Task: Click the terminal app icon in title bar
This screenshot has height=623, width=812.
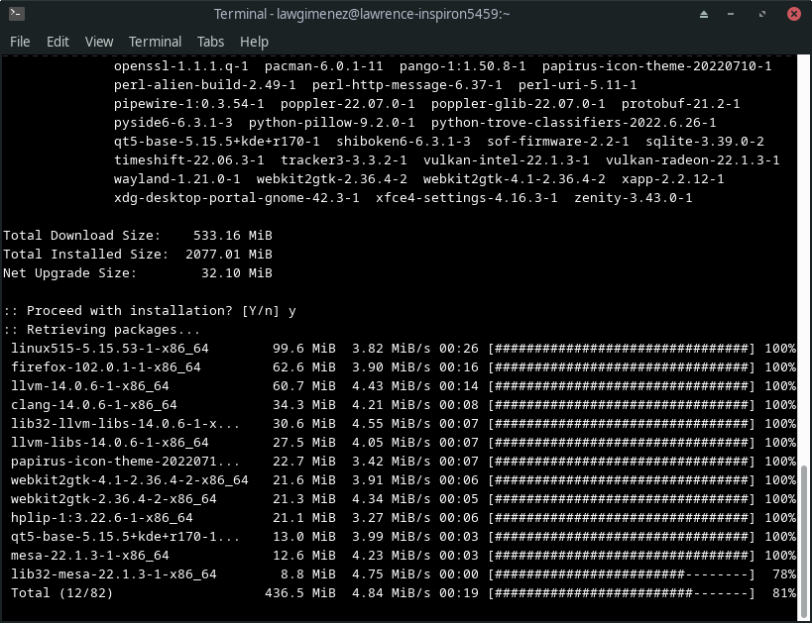Action: click(16, 14)
